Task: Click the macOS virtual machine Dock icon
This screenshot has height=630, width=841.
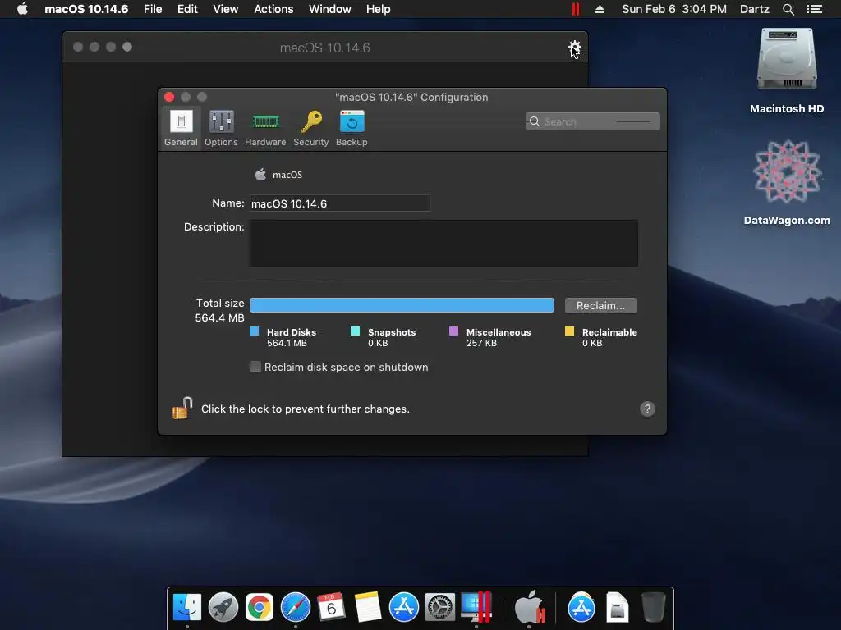Action: [x=530, y=608]
